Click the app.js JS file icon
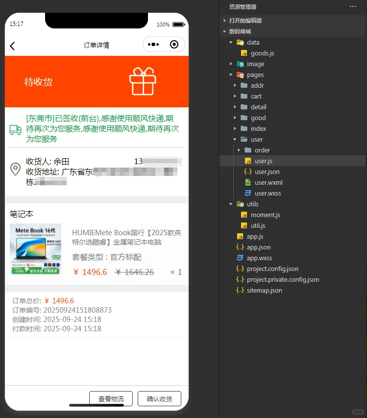This screenshot has height=418, width=367. [240, 237]
